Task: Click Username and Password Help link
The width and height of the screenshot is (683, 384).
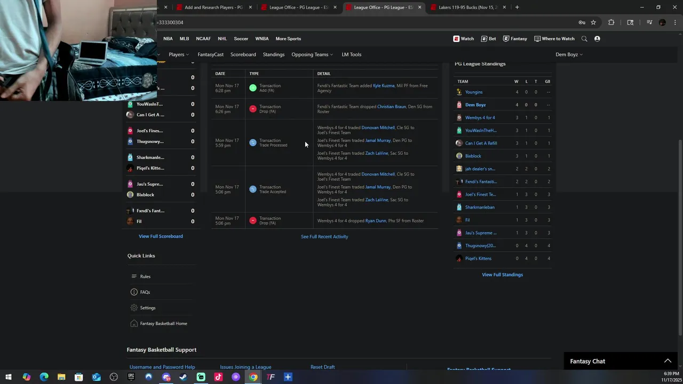Action: coord(162,367)
